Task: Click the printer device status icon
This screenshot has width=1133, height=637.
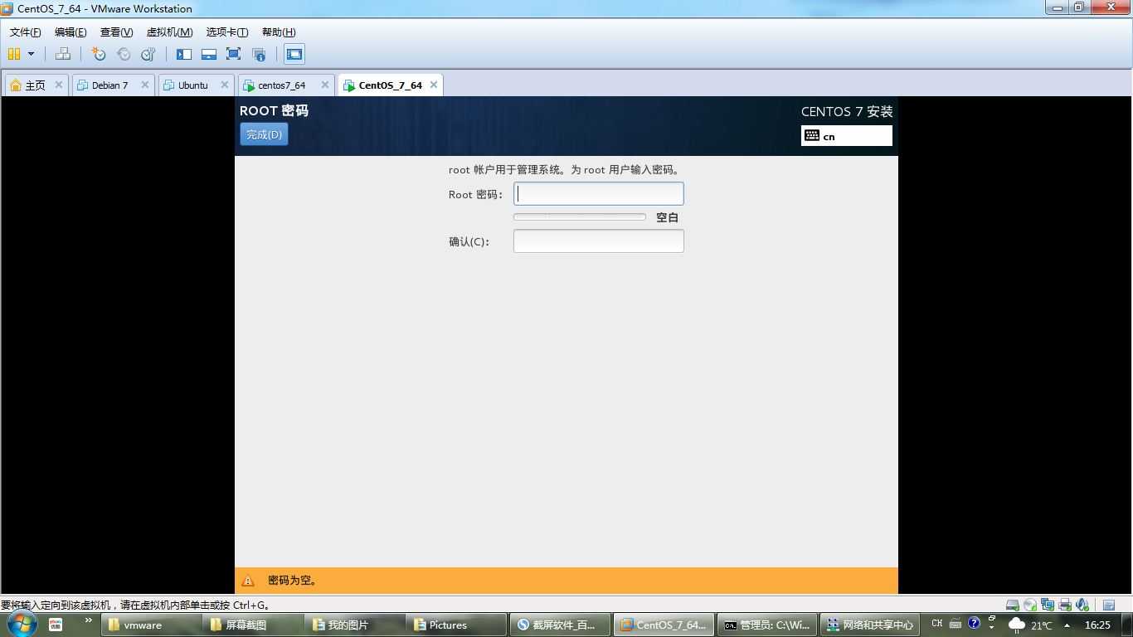Action: click(x=1065, y=605)
